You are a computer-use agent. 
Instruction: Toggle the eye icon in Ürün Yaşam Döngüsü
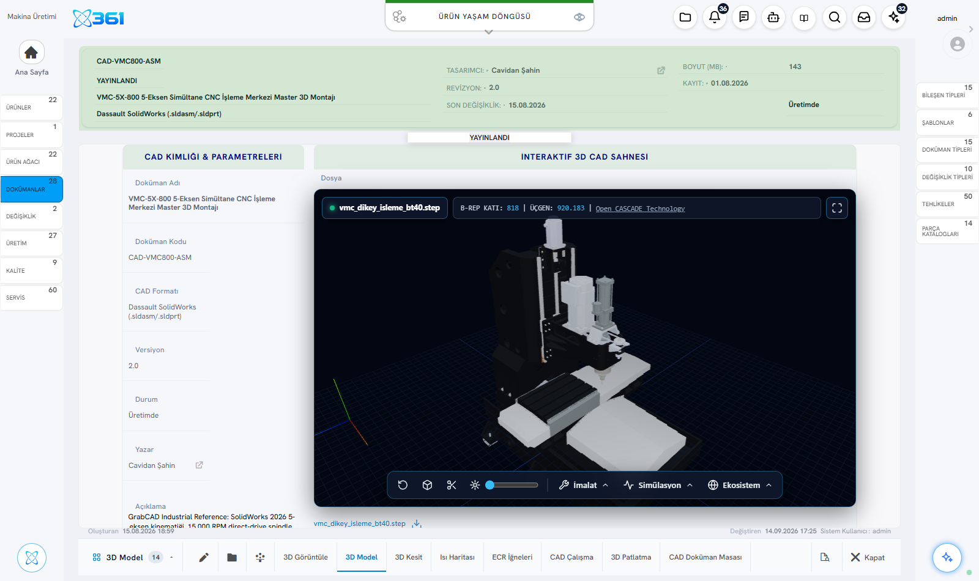[x=579, y=17]
